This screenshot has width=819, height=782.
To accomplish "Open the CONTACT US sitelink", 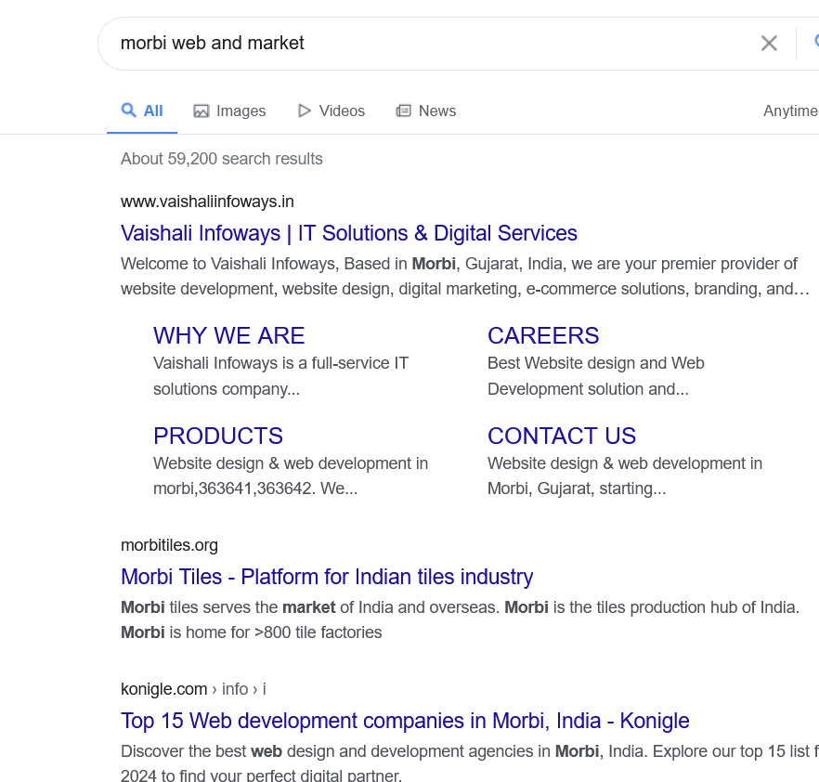I will pyautogui.click(x=562, y=436).
